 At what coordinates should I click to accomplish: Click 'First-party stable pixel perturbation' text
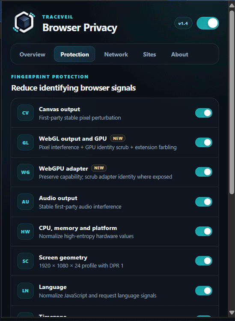[80, 118]
